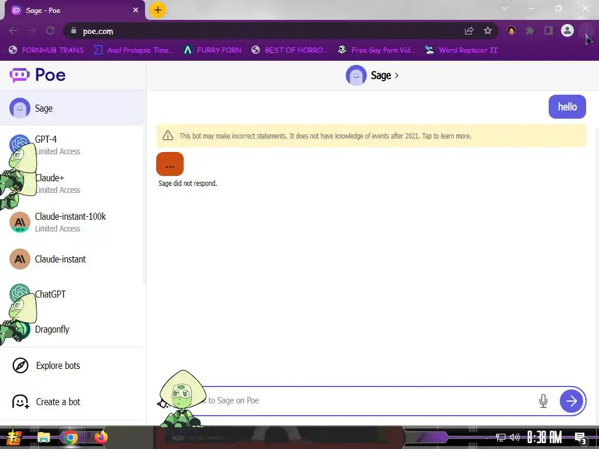599x449 pixels.
Task: Tap the warning banner to learn more
Action: tap(371, 136)
